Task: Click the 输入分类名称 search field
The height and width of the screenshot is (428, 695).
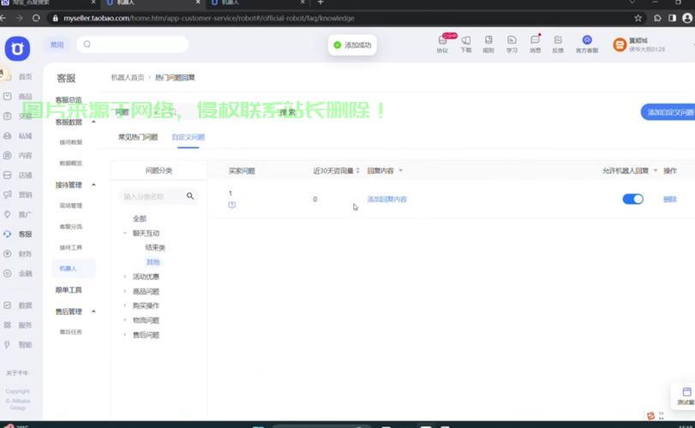Action: coord(153,196)
